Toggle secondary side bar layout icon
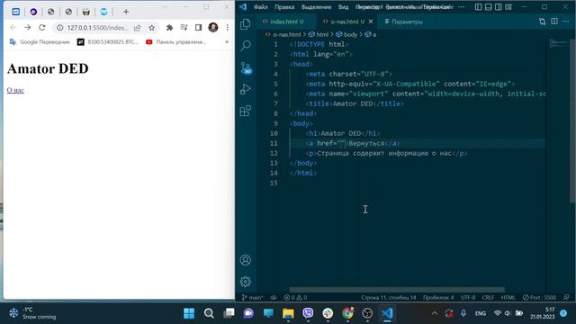The width and height of the screenshot is (576, 324). 498,7
